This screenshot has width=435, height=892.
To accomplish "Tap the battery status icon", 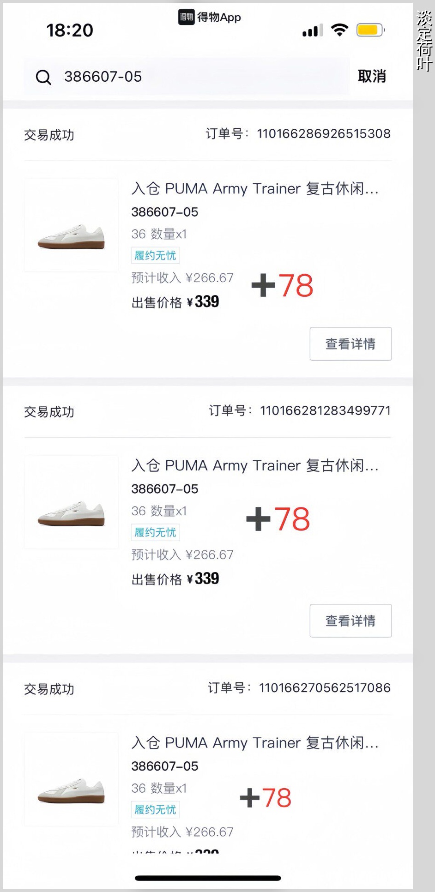I will click(x=370, y=30).
